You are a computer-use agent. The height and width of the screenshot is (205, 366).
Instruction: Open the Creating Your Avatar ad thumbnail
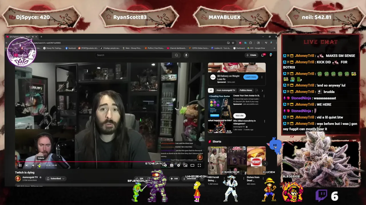pyautogui.click(x=220, y=106)
